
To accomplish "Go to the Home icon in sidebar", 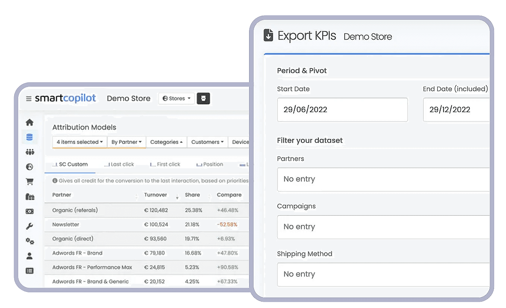I will tap(29, 123).
